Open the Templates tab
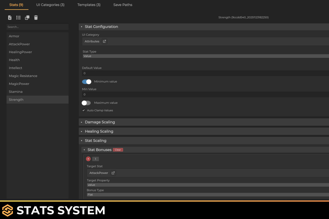The width and height of the screenshot is (329, 219). pyautogui.click(x=89, y=5)
